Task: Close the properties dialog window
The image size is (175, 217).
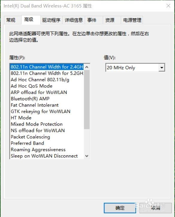Action: coord(168,6)
